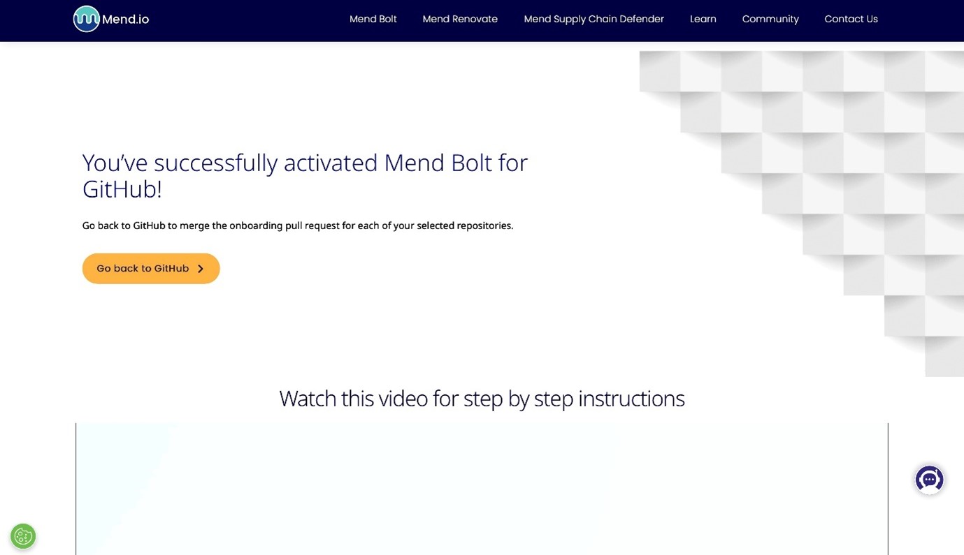
Task: Open the Contact Us menu item
Action: [851, 19]
